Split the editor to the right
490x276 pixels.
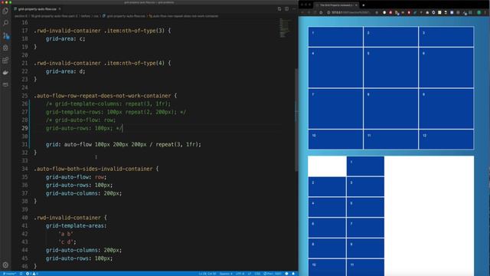[286, 8]
